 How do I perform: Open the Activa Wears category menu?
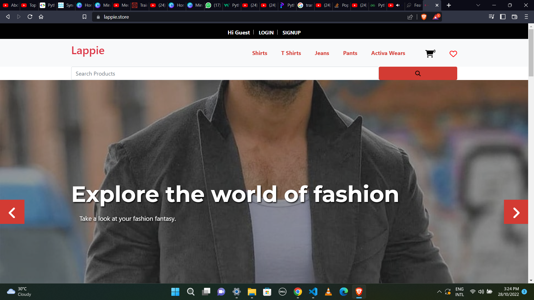click(388, 53)
